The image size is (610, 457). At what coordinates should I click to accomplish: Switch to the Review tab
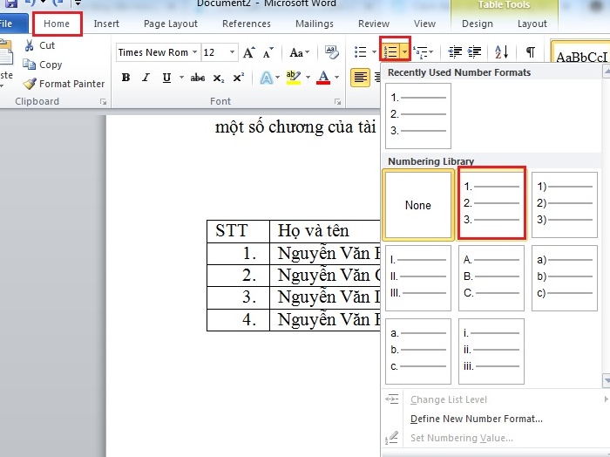point(374,24)
